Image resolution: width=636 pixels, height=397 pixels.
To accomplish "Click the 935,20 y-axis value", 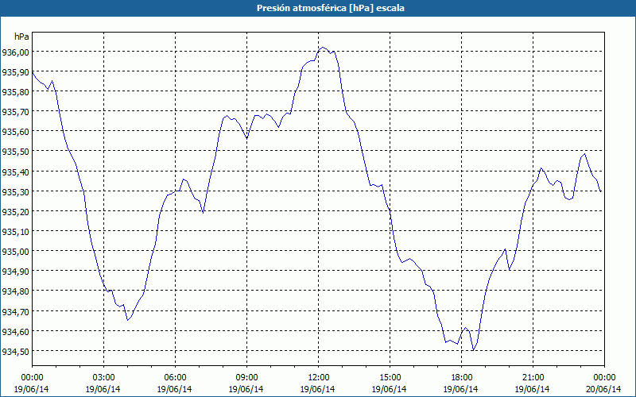I will [x=15, y=211].
